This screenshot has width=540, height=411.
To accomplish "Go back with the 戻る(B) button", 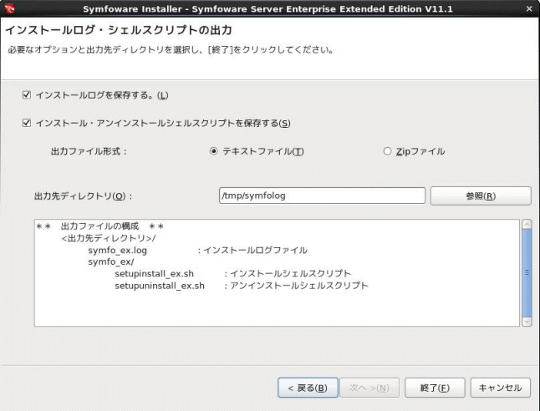I will (308, 388).
